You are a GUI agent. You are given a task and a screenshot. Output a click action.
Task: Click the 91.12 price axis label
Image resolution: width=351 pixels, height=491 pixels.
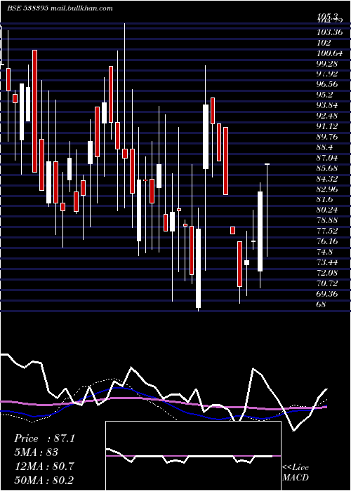coord(327,126)
